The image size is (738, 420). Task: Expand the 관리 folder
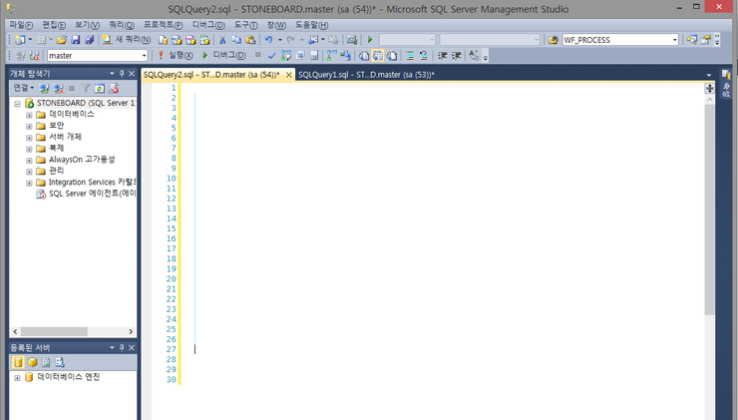(29, 172)
